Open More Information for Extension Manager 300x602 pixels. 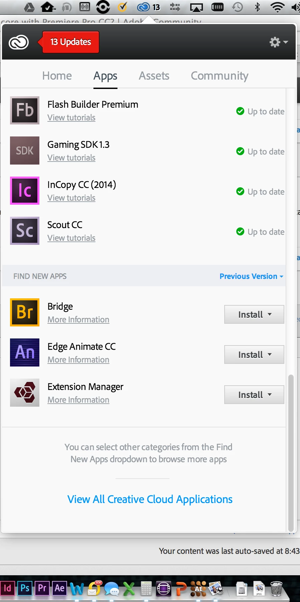pyautogui.click(x=78, y=400)
